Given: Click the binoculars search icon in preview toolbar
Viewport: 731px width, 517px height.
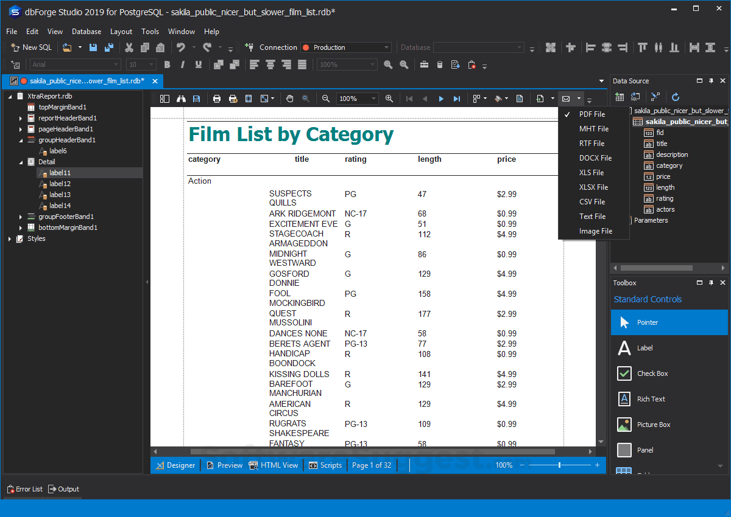Looking at the screenshot, I should [x=181, y=99].
